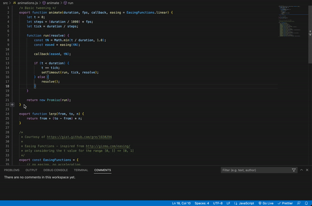Image resolution: width=312 pixels, height=206 pixels.
Task: Click the src breadcrumb segment
Action: pyautogui.click(x=5, y=3)
